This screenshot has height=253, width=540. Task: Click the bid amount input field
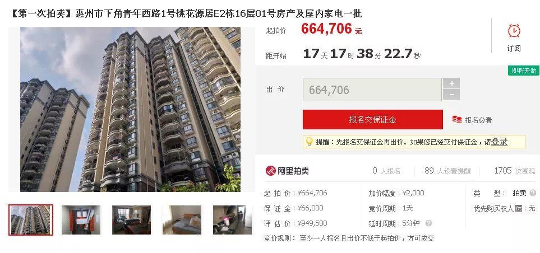tap(372, 90)
